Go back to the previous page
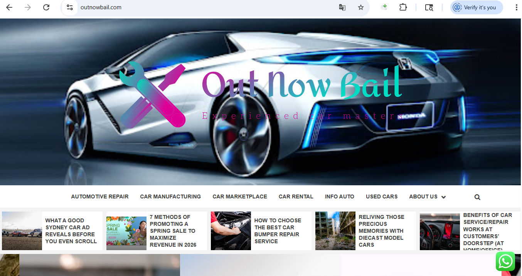Image resolution: width=522 pixels, height=276 pixels. pos(9,7)
